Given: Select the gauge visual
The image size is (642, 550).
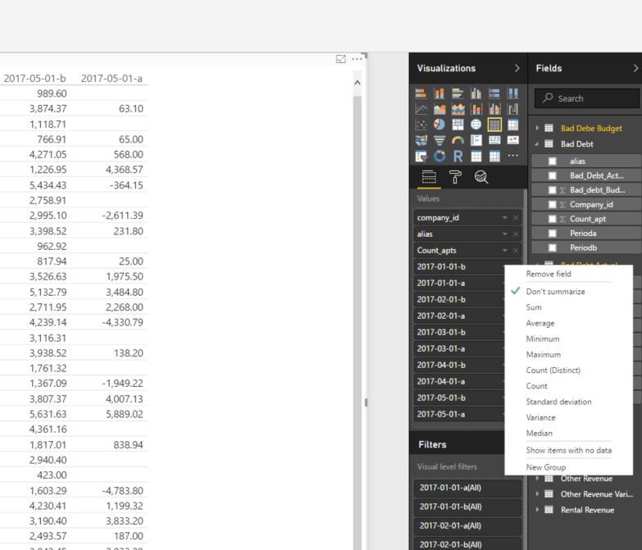Looking at the screenshot, I should 458,140.
